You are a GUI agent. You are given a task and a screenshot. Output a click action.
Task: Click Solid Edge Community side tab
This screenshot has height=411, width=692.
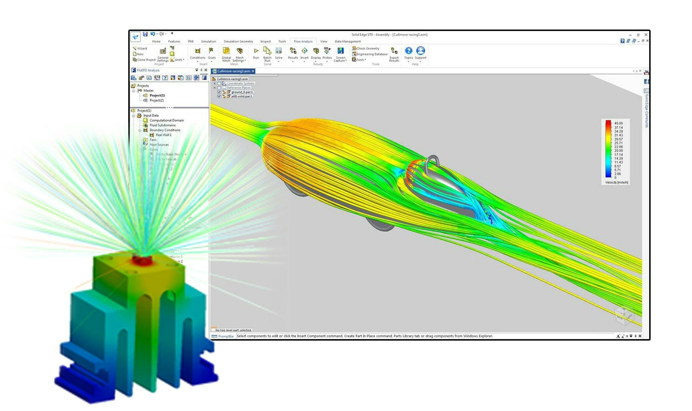(646, 111)
